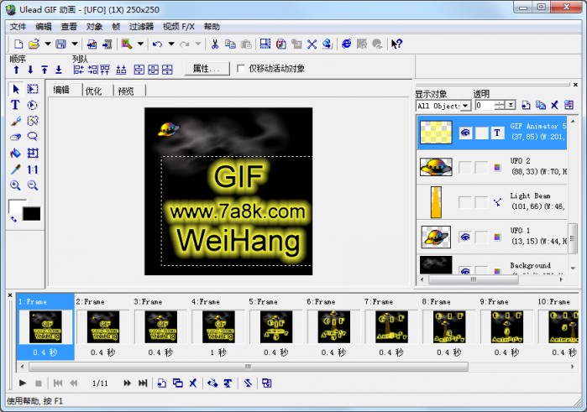Click the black background color swatch
This screenshot has width=587, height=412.
(x=31, y=214)
